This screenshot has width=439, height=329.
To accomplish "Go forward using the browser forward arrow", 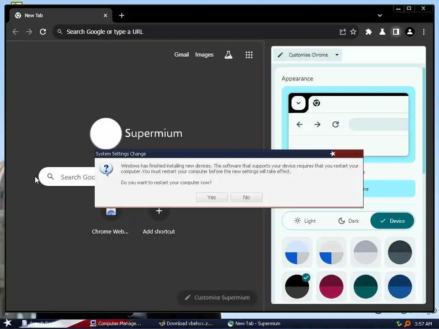I will [29, 32].
